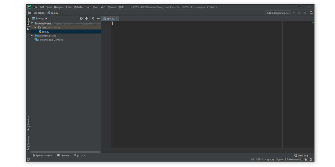335x167 pixels.
Task: Select the venv library root folder
Action: click(66, 27)
